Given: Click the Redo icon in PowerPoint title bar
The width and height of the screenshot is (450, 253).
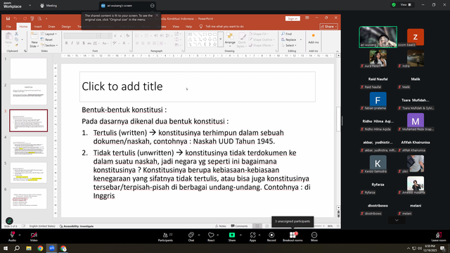Looking at the screenshot, I should (x=25, y=19).
